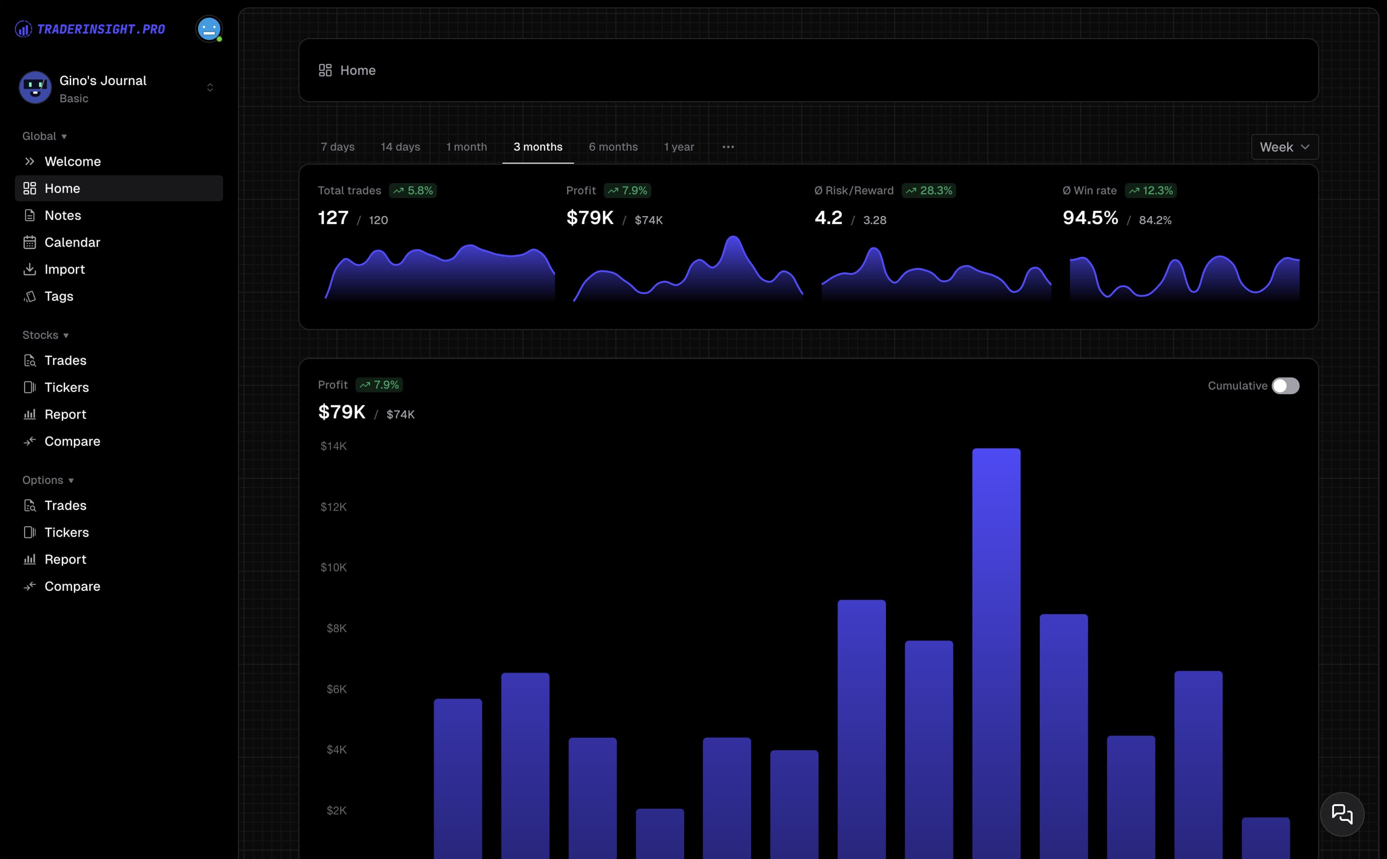Go to Notes in the sidebar
Image resolution: width=1387 pixels, height=859 pixels.
pos(119,215)
